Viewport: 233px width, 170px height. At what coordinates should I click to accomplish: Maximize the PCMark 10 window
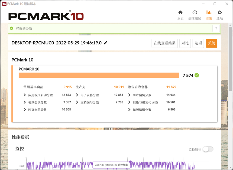click(215, 4)
